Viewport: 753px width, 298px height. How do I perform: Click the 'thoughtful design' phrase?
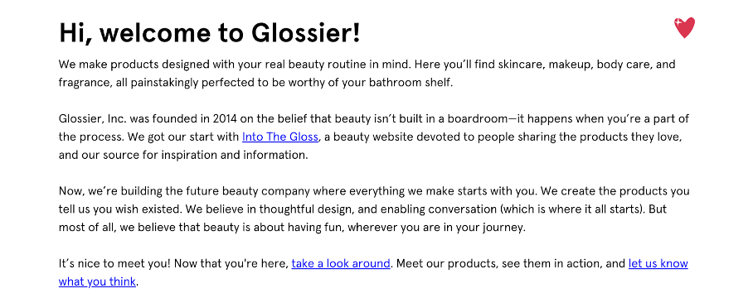point(292,209)
